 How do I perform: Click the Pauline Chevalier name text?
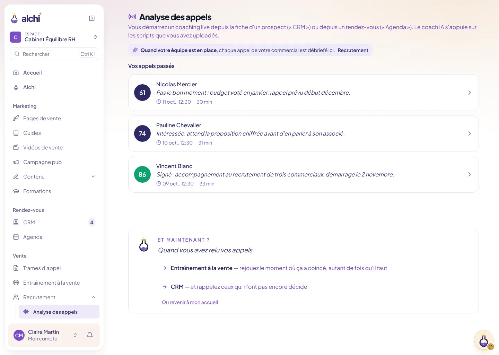(x=178, y=125)
